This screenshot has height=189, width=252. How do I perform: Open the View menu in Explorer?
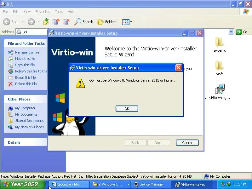[27, 12]
